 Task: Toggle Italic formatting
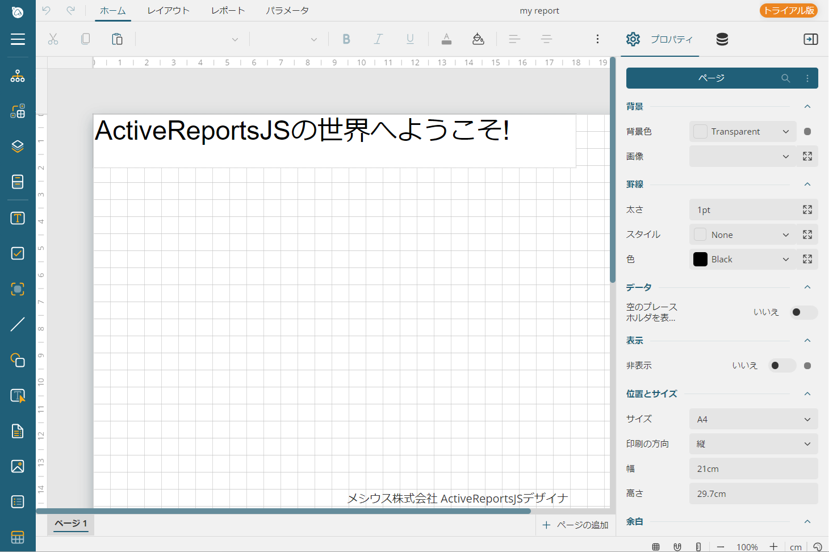click(x=378, y=39)
